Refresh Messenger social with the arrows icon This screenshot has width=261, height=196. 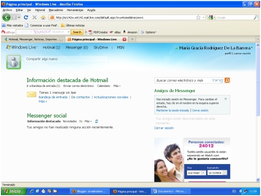point(97,121)
